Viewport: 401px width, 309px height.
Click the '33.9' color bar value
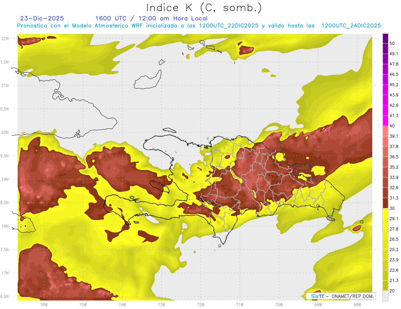pos(394,177)
